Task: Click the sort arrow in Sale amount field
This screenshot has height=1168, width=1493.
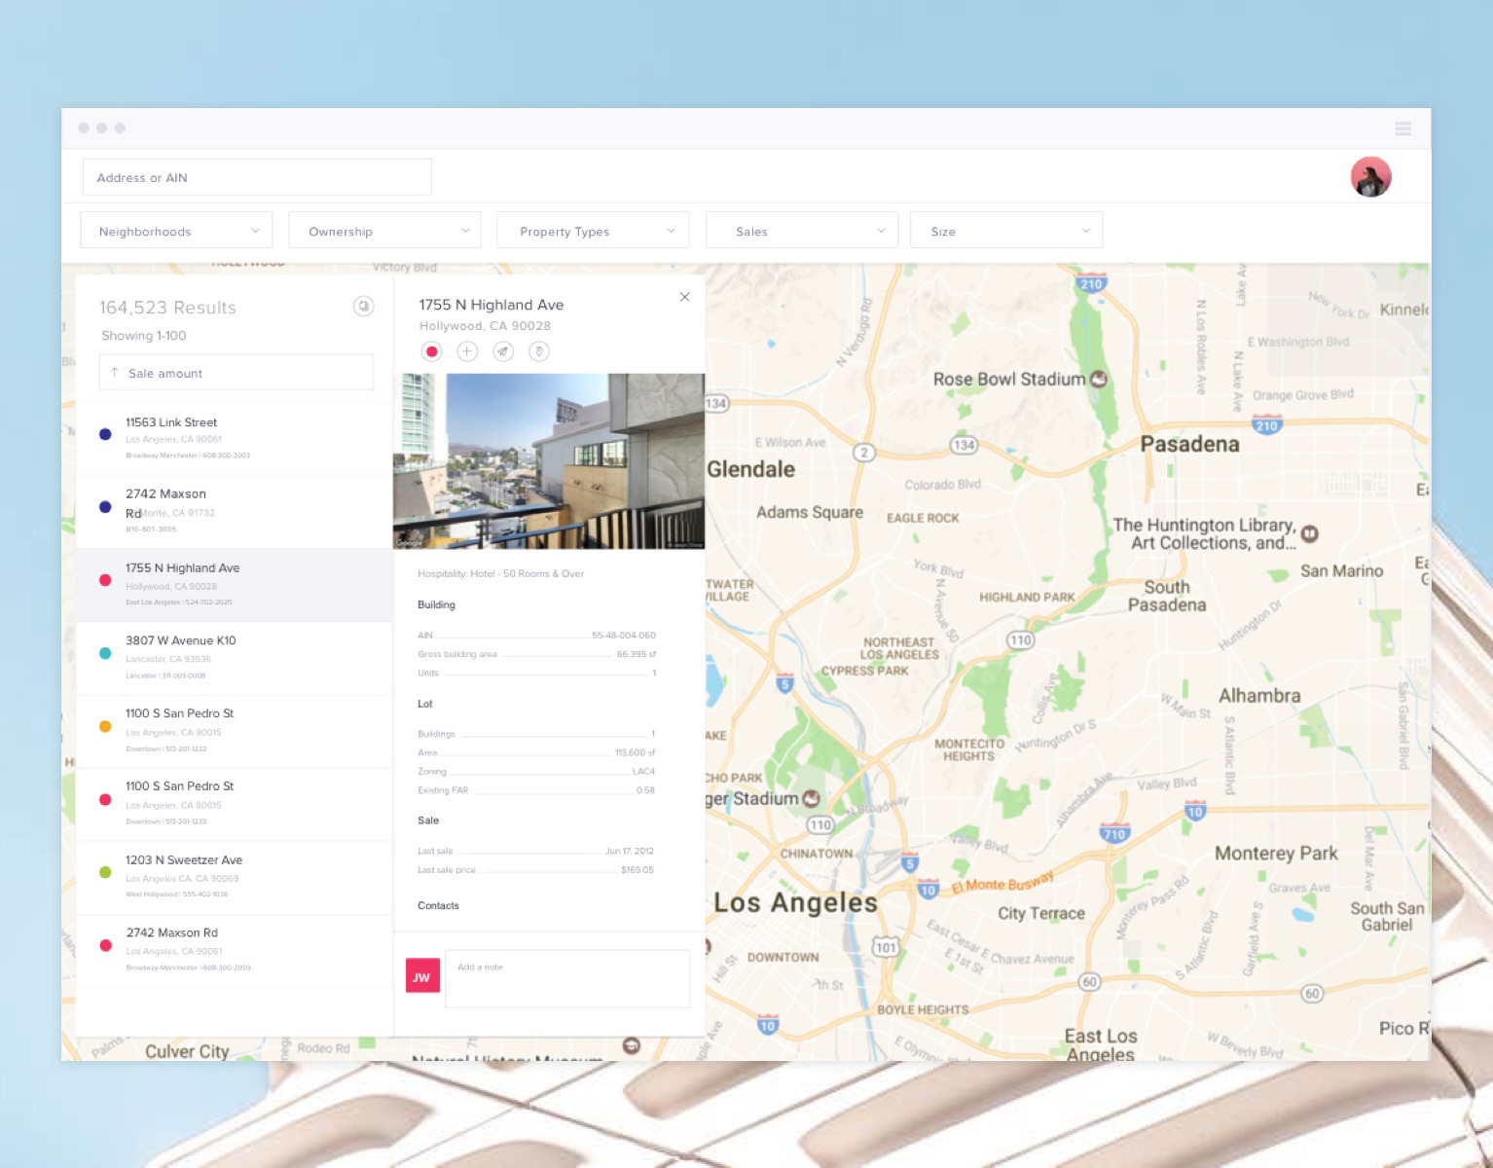Action: point(115,373)
